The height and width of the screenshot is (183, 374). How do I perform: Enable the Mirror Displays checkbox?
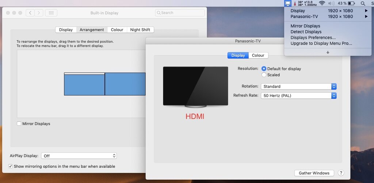point(19,124)
